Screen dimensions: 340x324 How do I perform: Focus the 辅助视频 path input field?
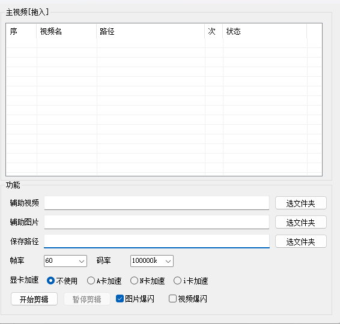point(157,203)
